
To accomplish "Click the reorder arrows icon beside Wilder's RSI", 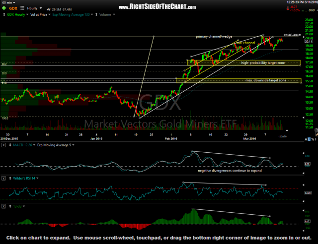I will (x=10, y=179).
